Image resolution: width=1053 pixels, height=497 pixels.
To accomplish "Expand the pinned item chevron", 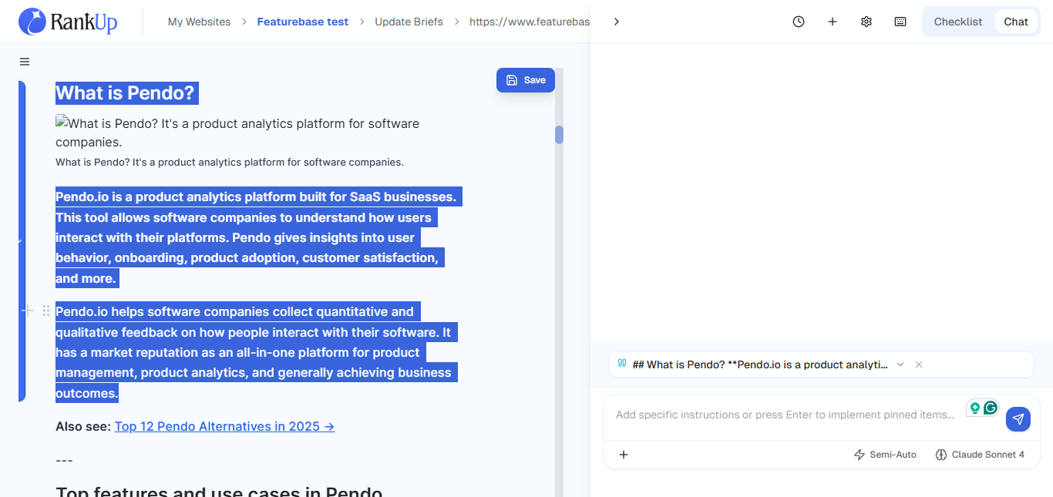I will (x=900, y=364).
